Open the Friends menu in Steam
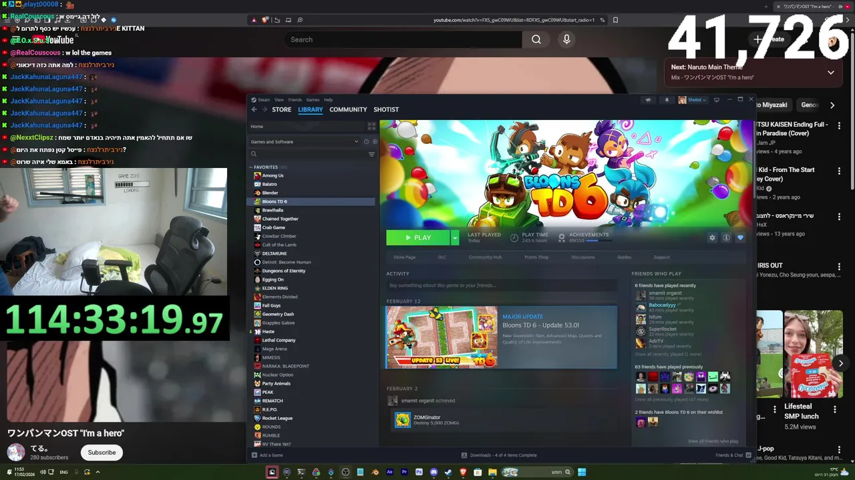 (295, 100)
